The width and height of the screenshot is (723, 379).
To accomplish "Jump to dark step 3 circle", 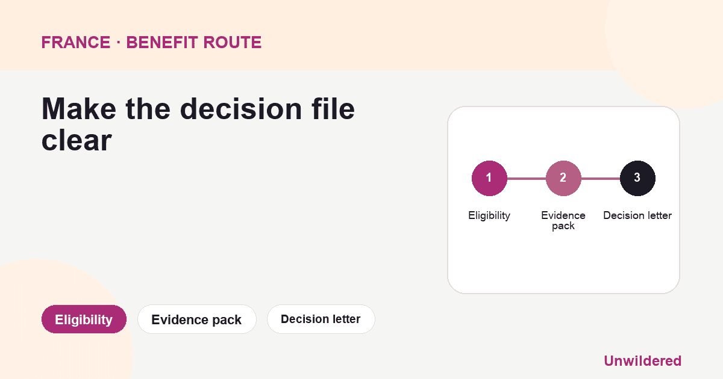I will coord(637,178).
